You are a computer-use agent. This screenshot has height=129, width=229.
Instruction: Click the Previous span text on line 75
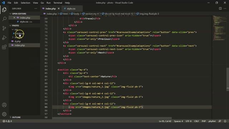104,39
